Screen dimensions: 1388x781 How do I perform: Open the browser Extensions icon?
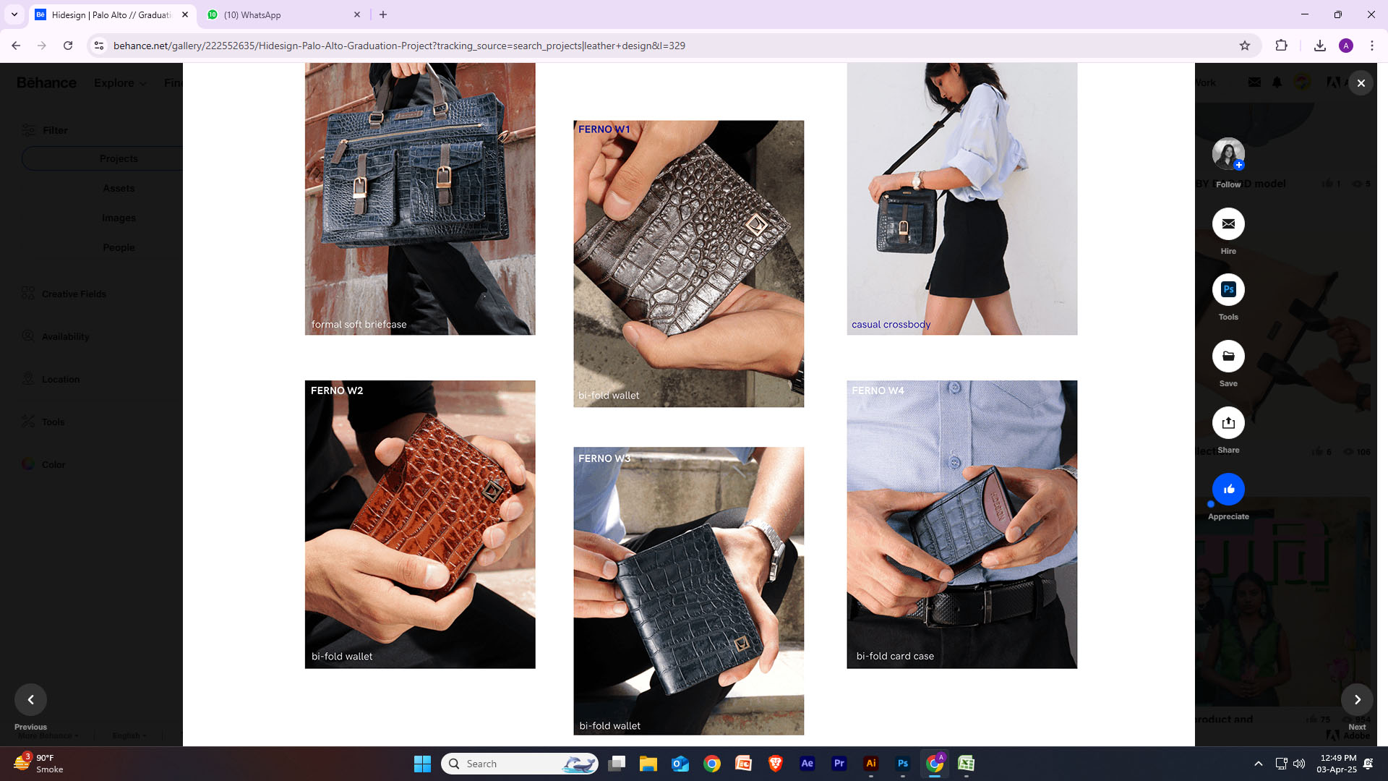(x=1281, y=46)
